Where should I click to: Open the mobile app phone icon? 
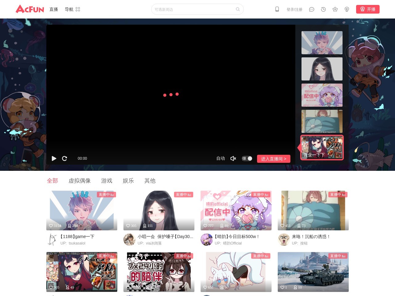[277, 9]
